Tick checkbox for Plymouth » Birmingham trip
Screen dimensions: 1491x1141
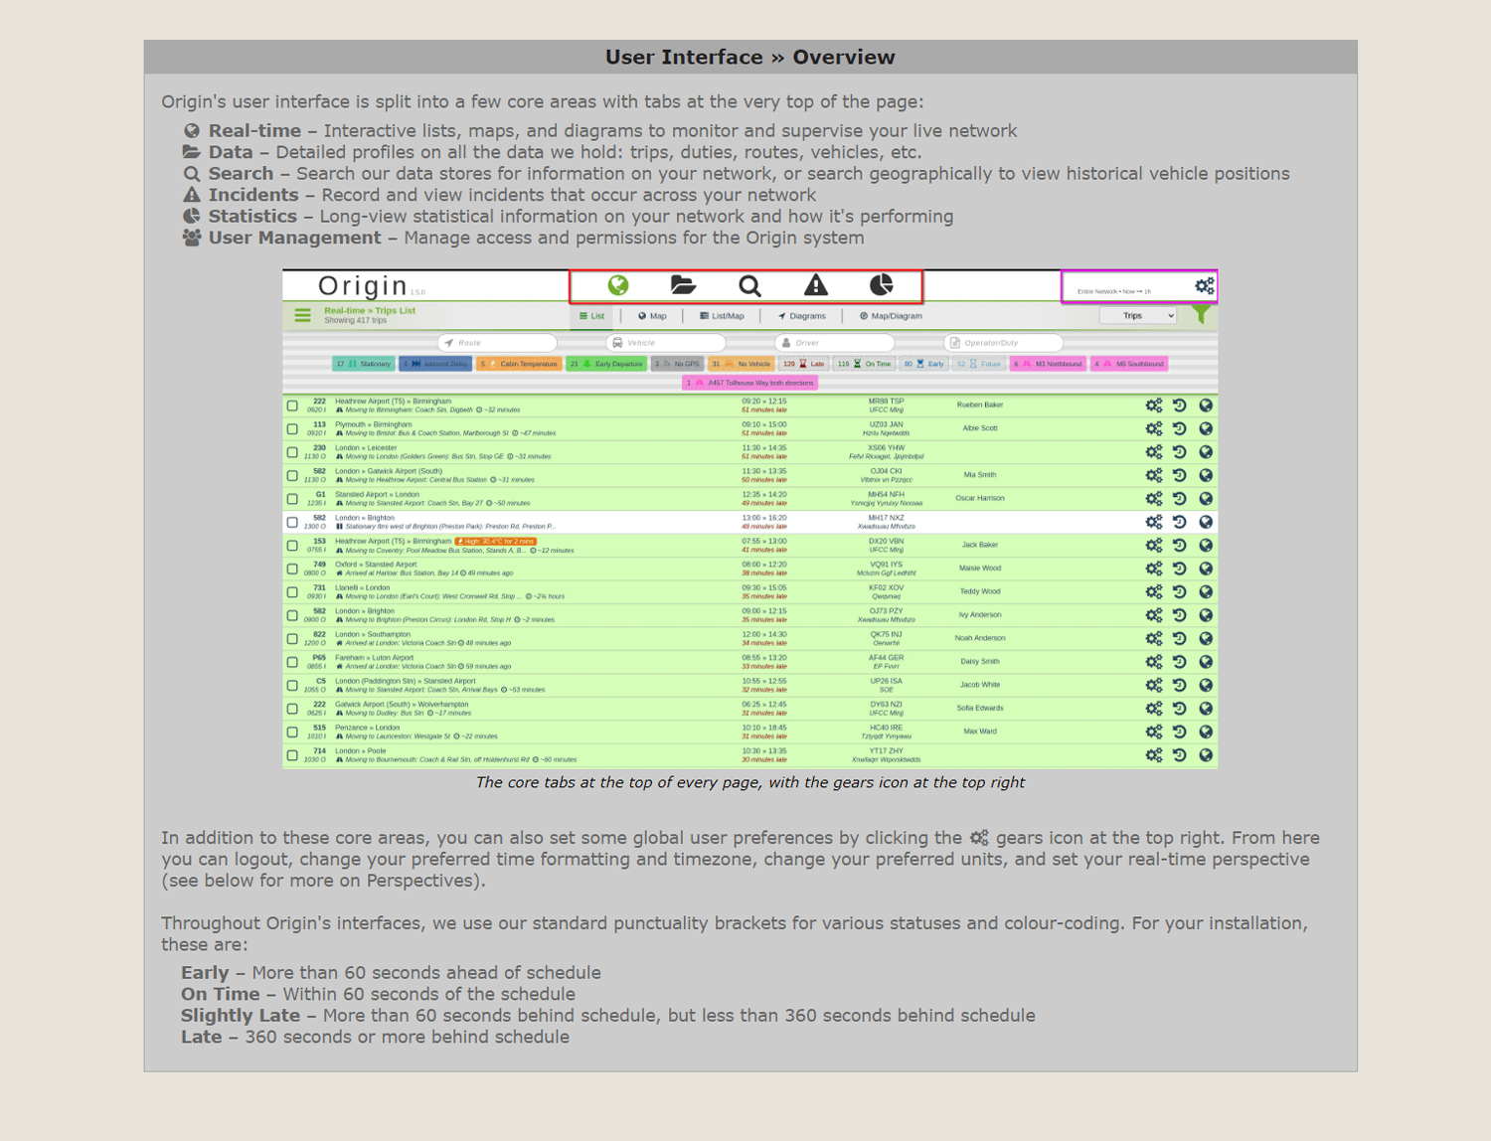point(292,429)
